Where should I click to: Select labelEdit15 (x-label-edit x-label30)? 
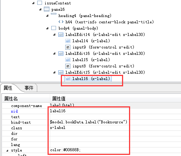[x=105, y=72]
